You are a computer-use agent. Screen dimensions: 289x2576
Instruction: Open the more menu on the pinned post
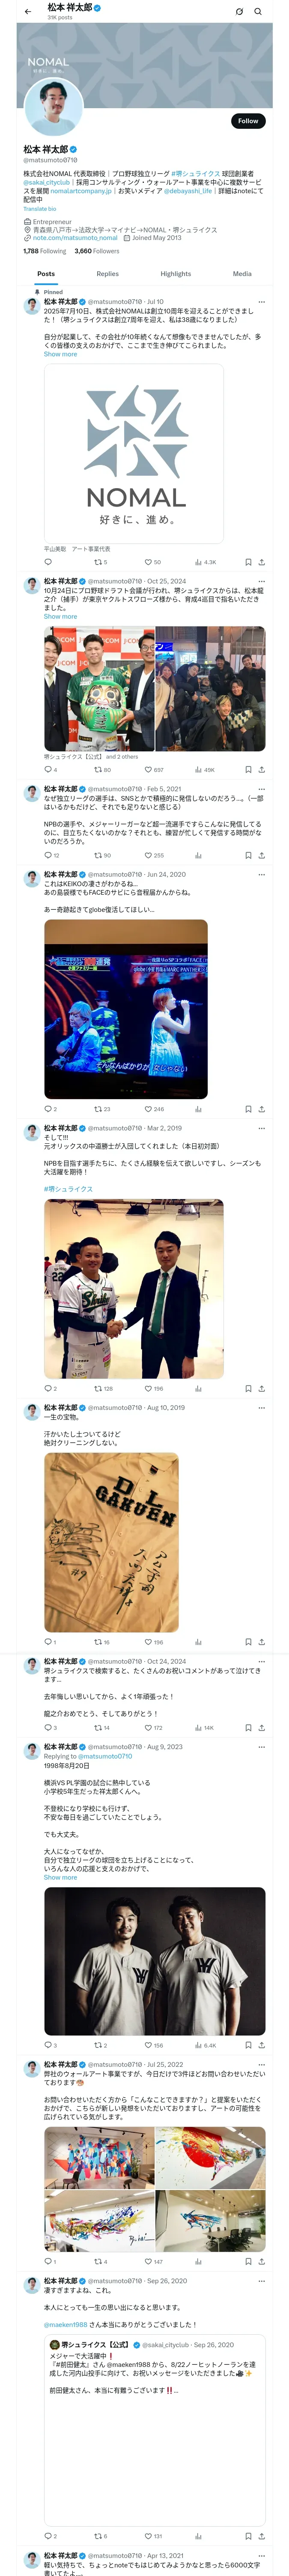click(x=262, y=301)
